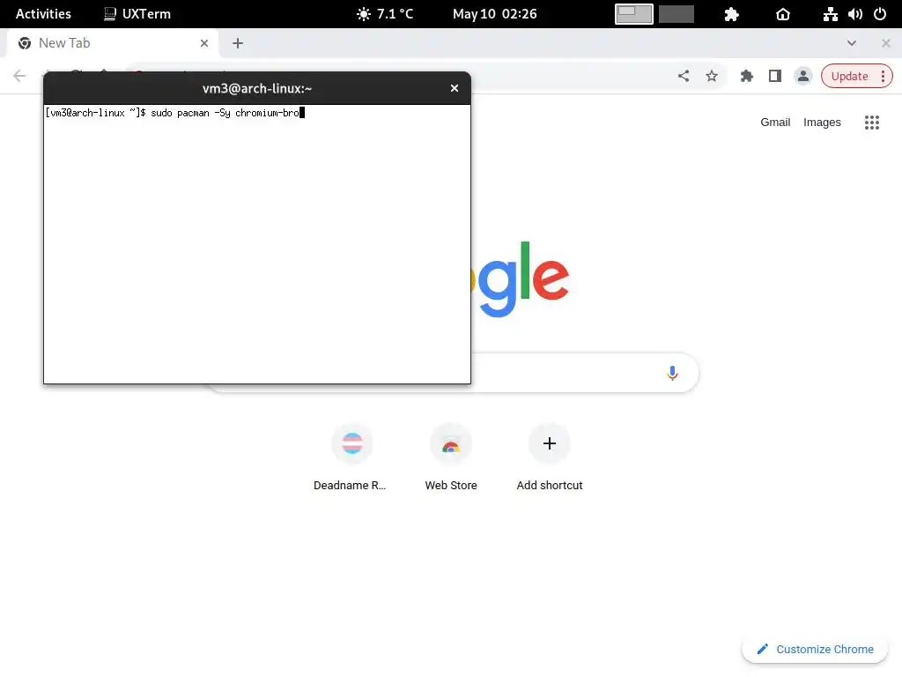This screenshot has width=902, height=677.
Task: Close the New Tab tab
Action: coord(204,43)
